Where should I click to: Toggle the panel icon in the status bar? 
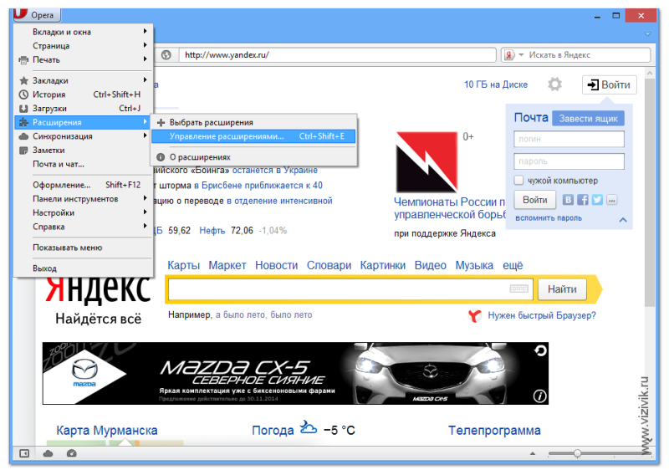24,453
